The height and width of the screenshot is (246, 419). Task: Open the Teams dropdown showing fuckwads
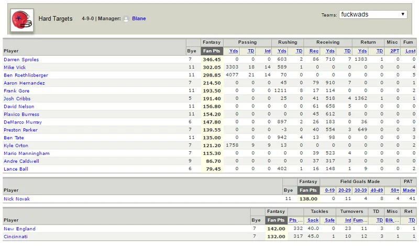point(373,15)
